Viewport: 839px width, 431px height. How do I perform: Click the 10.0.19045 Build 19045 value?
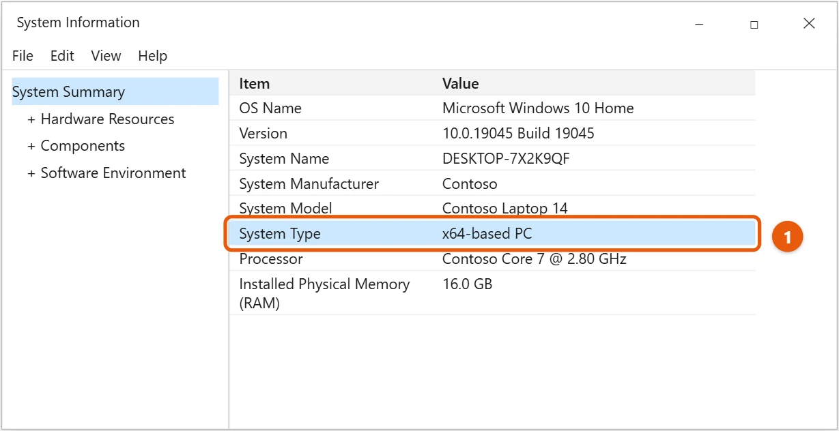click(518, 133)
